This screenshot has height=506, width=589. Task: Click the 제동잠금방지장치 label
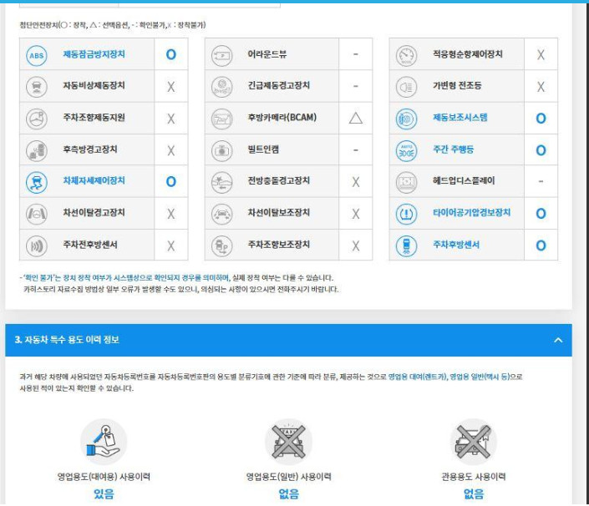click(94, 54)
